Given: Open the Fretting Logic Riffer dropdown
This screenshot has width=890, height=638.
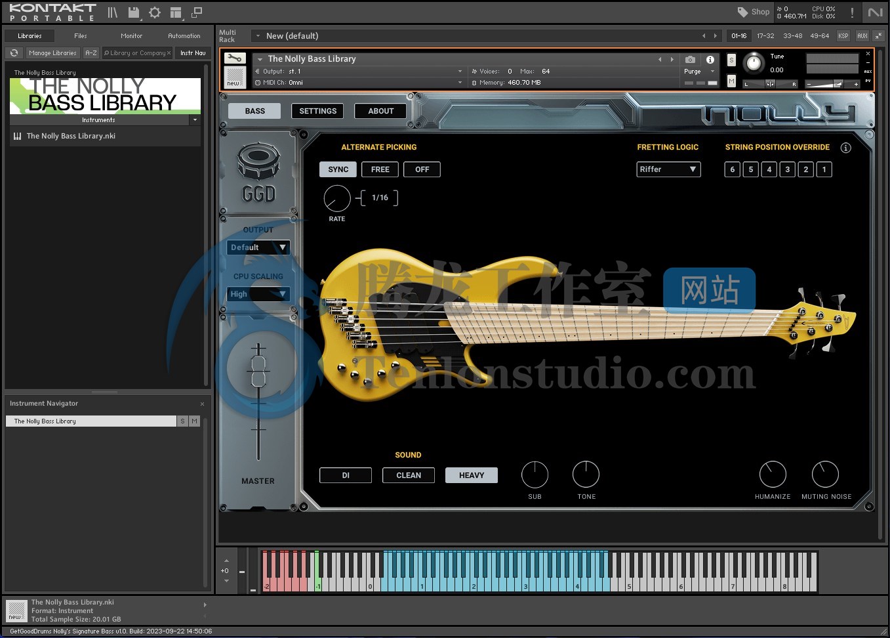Looking at the screenshot, I should (x=668, y=169).
